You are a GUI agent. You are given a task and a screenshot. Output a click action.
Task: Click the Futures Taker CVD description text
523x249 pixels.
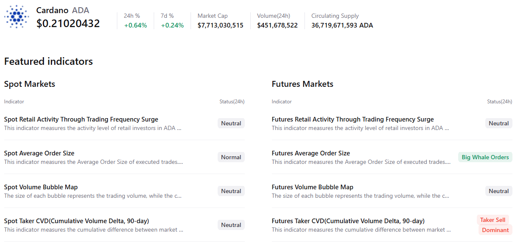[361, 230]
